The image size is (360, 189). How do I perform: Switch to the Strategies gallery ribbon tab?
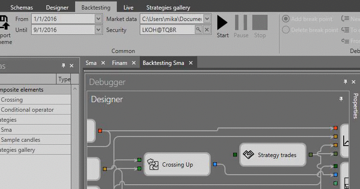point(168,8)
